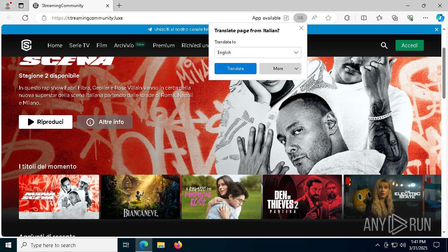Dismiss the blue Telegram banner
Image resolution: width=448 pixels, height=252 pixels.
tap(436, 29)
